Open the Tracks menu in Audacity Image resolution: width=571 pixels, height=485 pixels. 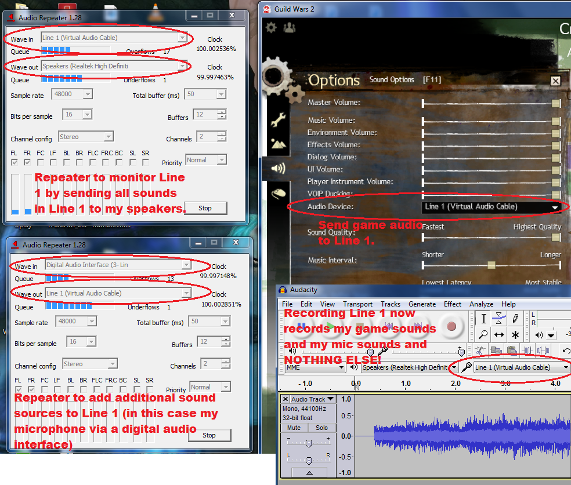[x=391, y=304]
